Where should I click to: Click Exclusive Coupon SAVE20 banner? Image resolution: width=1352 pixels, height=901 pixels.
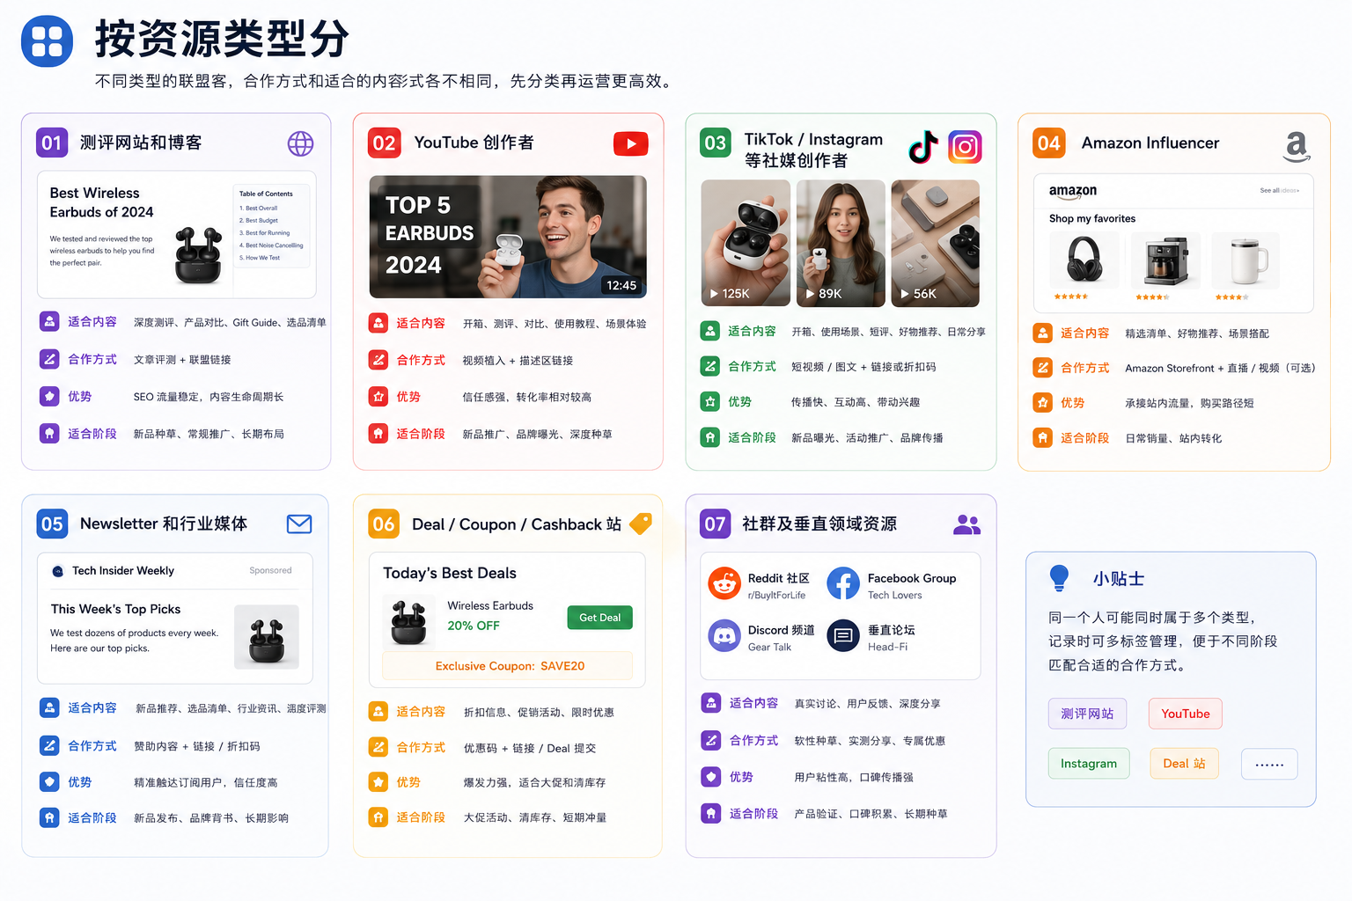tap(508, 666)
